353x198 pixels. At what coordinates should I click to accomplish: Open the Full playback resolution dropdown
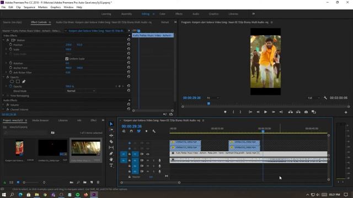coord(314,98)
